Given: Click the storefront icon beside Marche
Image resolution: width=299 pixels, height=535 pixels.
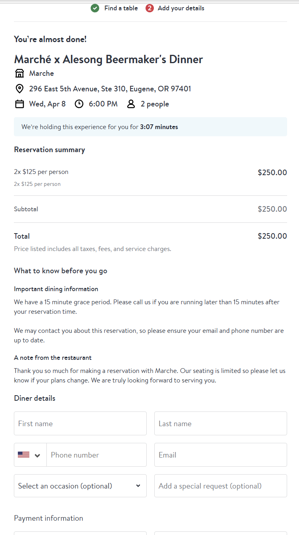Looking at the screenshot, I should click(x=19, y=73).
